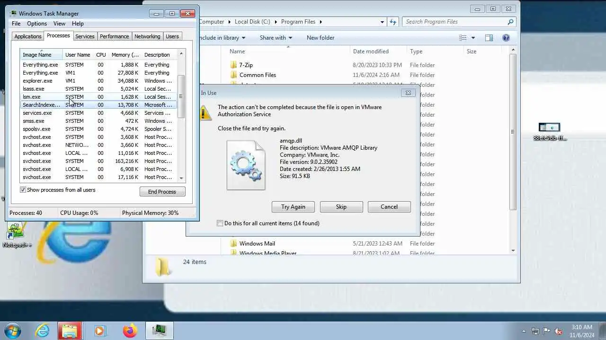Select the Windows Mail folder icon
Image resolution: width=606 pixels, height=340 pixels.
(x=233, y=243)
